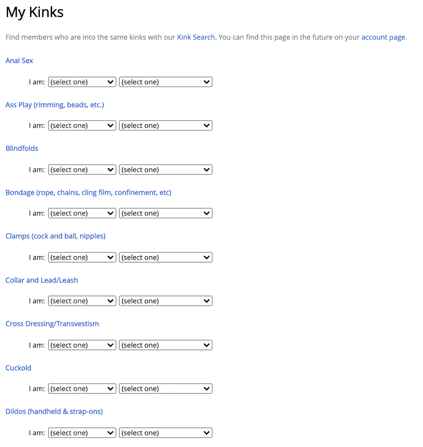Open the Blindfolds category link
The width and height of the screenshot is (423, 447).
point(22,149)
